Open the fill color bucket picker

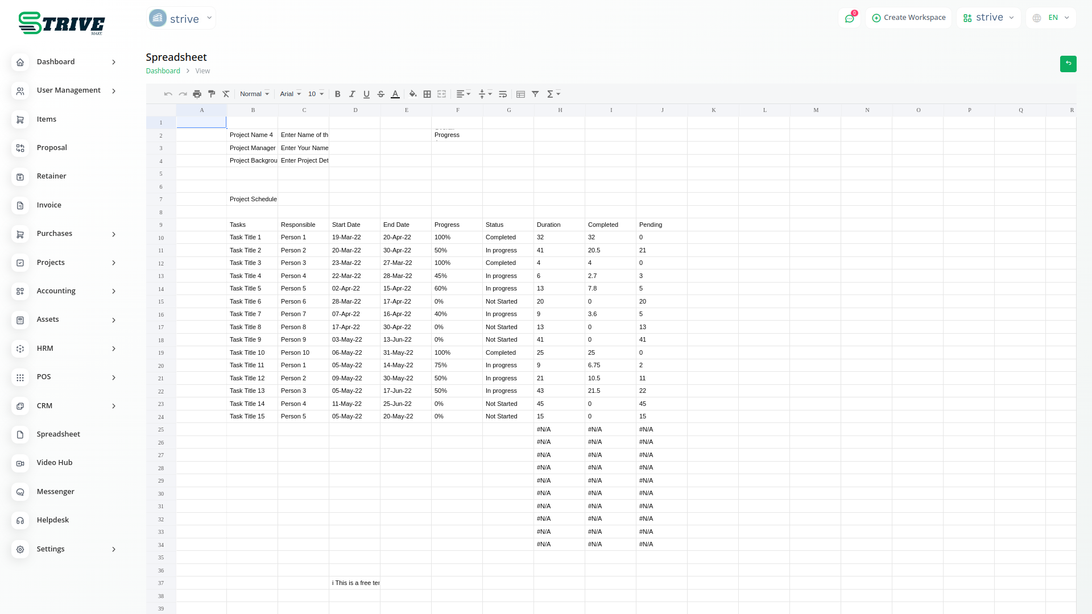coord(413,94)
